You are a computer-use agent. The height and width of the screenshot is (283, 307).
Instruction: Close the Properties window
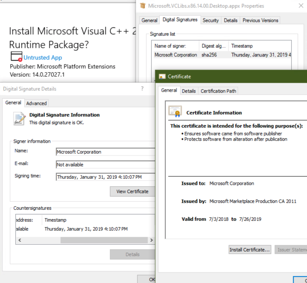[301, 6]
